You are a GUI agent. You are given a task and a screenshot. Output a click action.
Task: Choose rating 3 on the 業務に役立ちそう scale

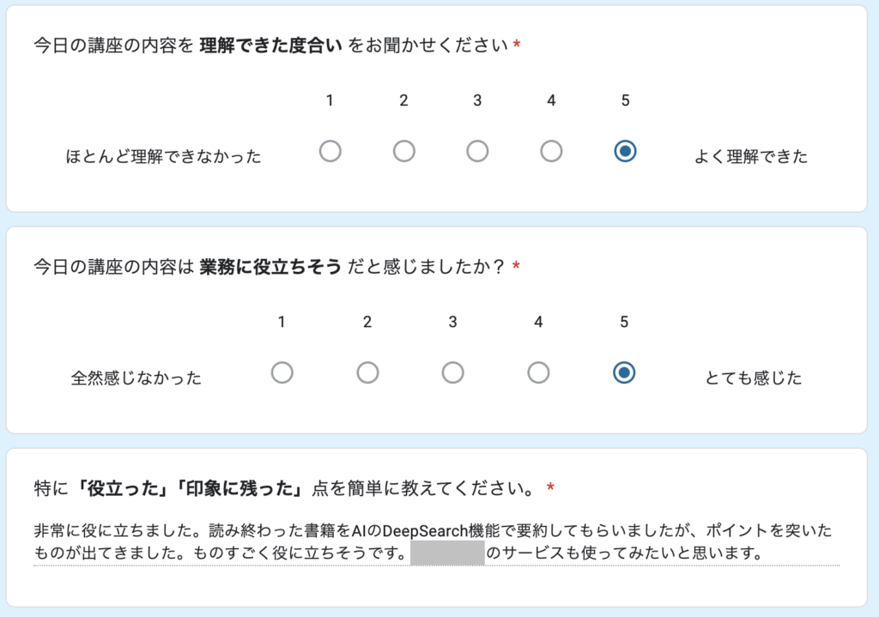(x=452, y=372)
